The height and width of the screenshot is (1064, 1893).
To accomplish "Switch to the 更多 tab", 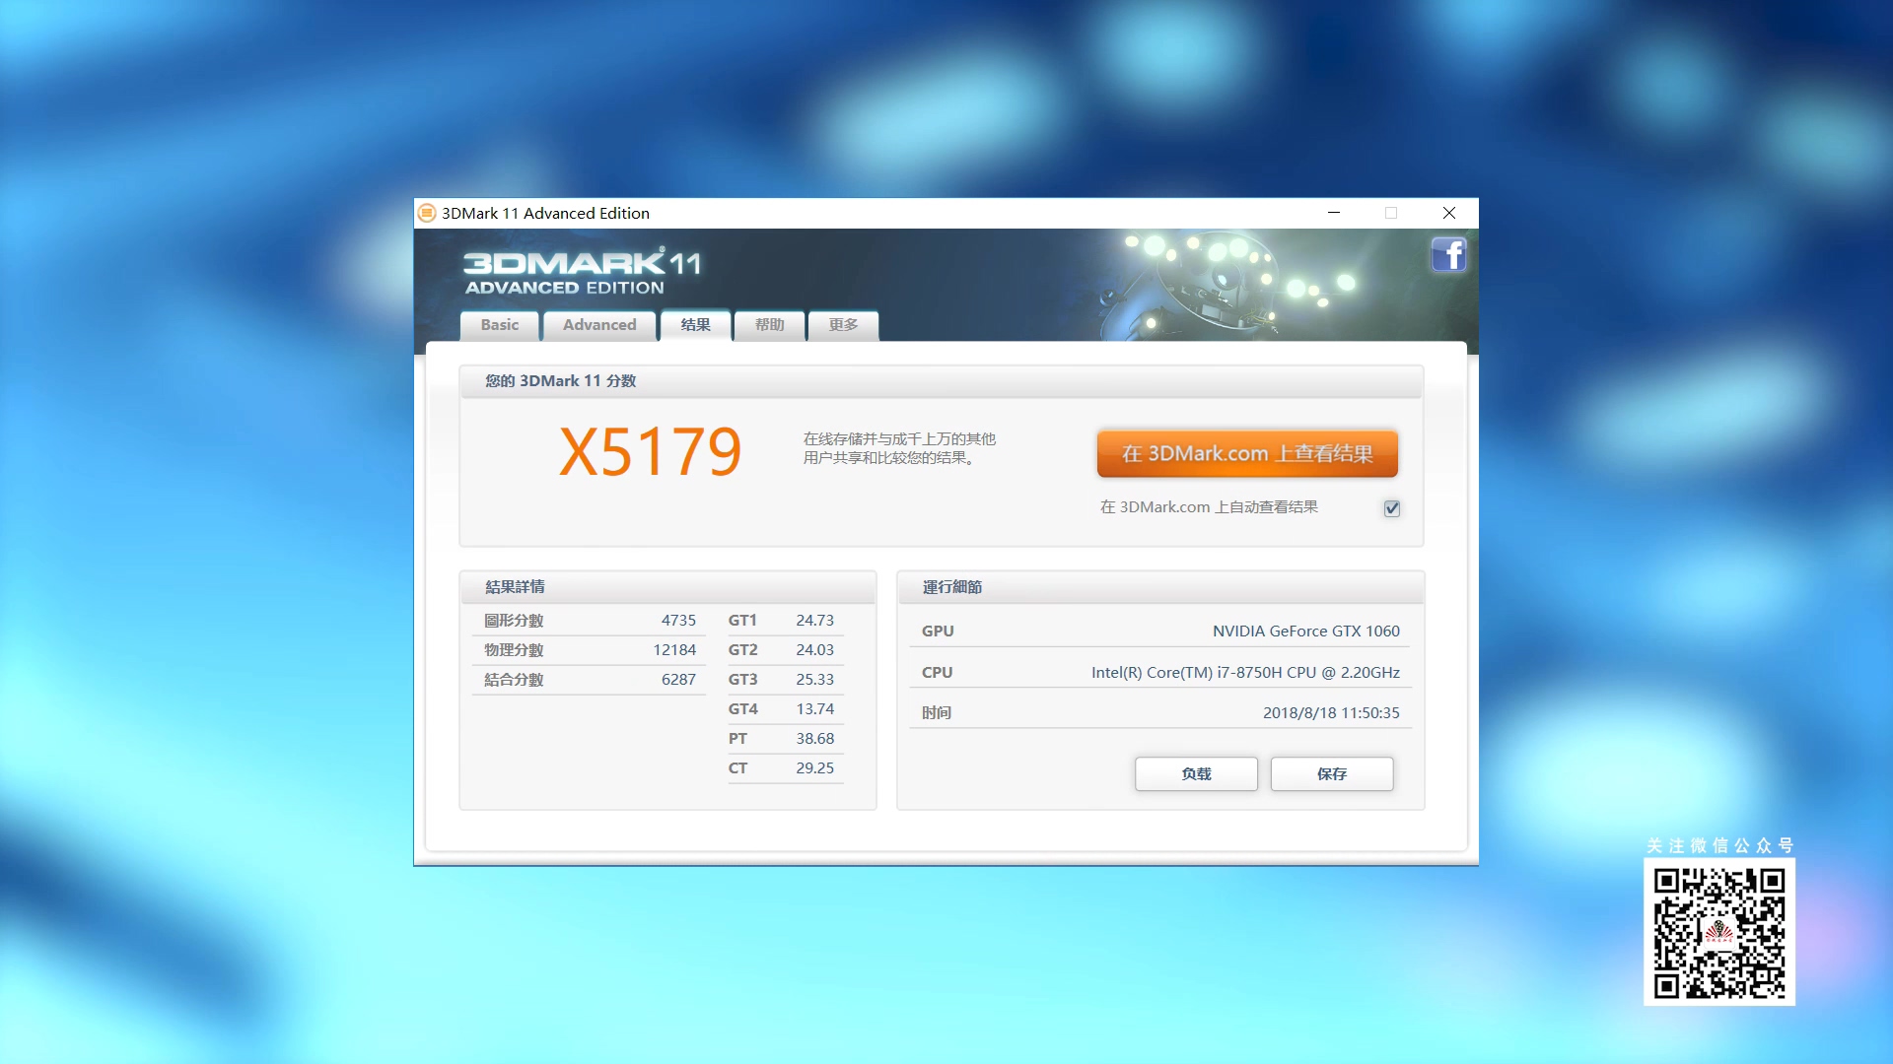I will pos(842,325).
